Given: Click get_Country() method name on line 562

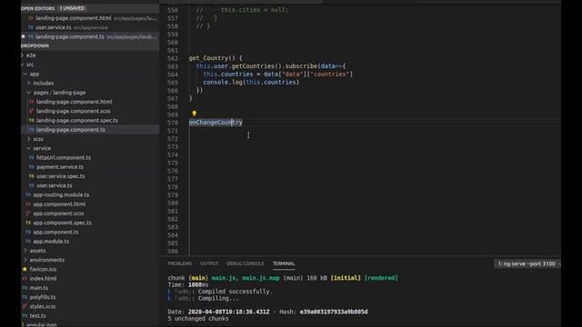Looking at the screenshot, I should point(212,58).
